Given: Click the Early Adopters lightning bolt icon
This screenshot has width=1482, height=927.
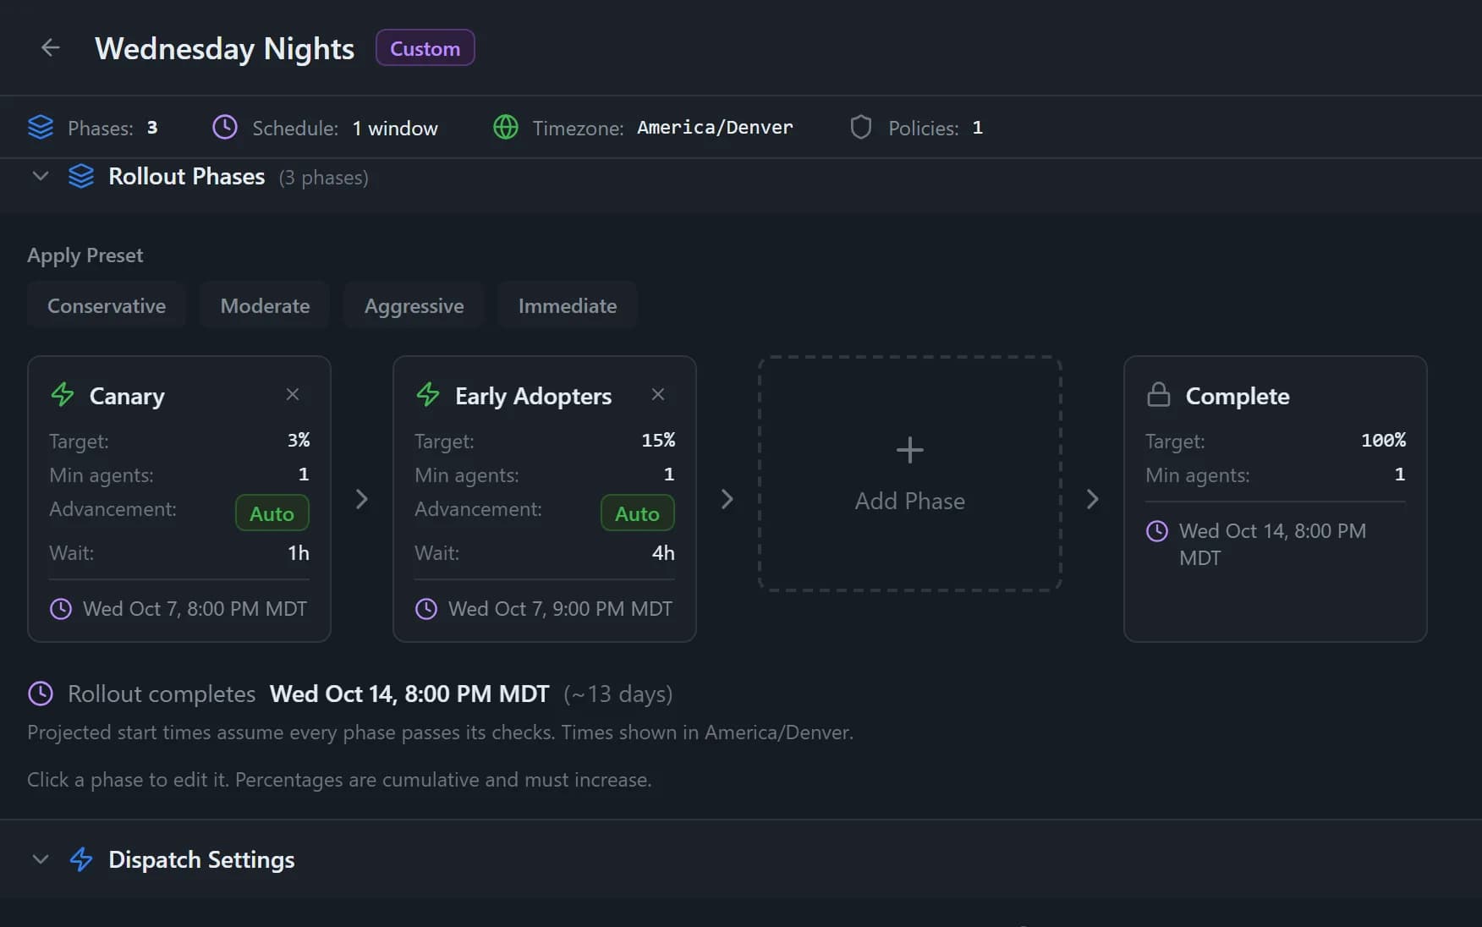Looking at the screenshot, I should 428,394.
